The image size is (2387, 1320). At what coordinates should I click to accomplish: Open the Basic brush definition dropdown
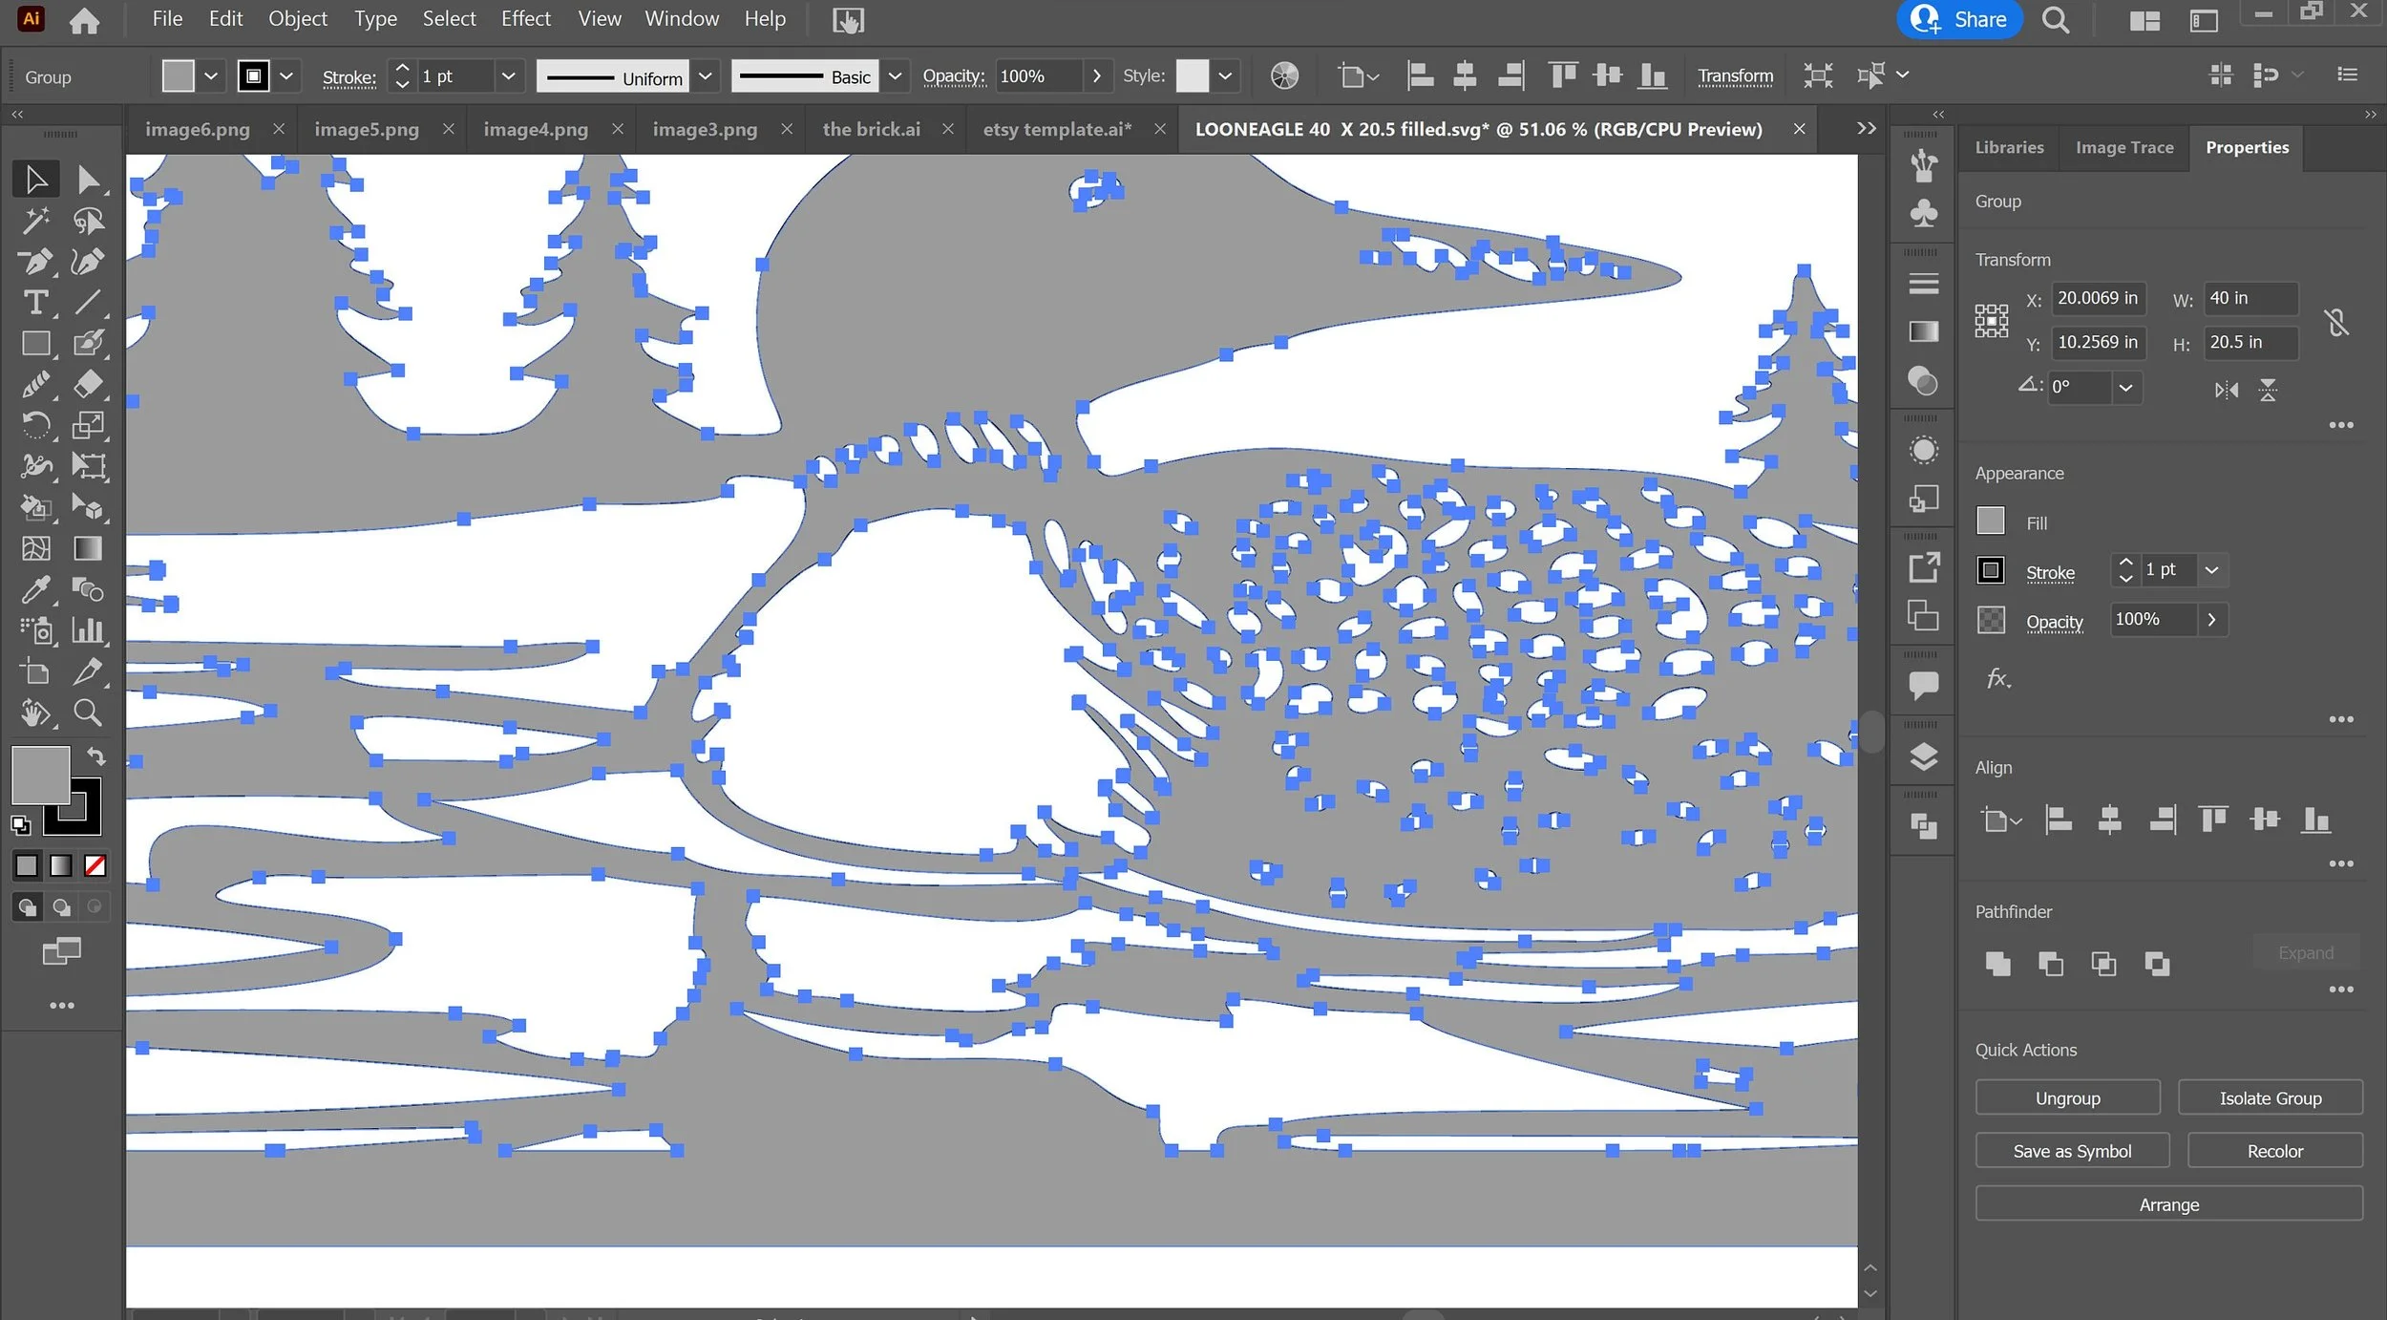coord(895,76)
